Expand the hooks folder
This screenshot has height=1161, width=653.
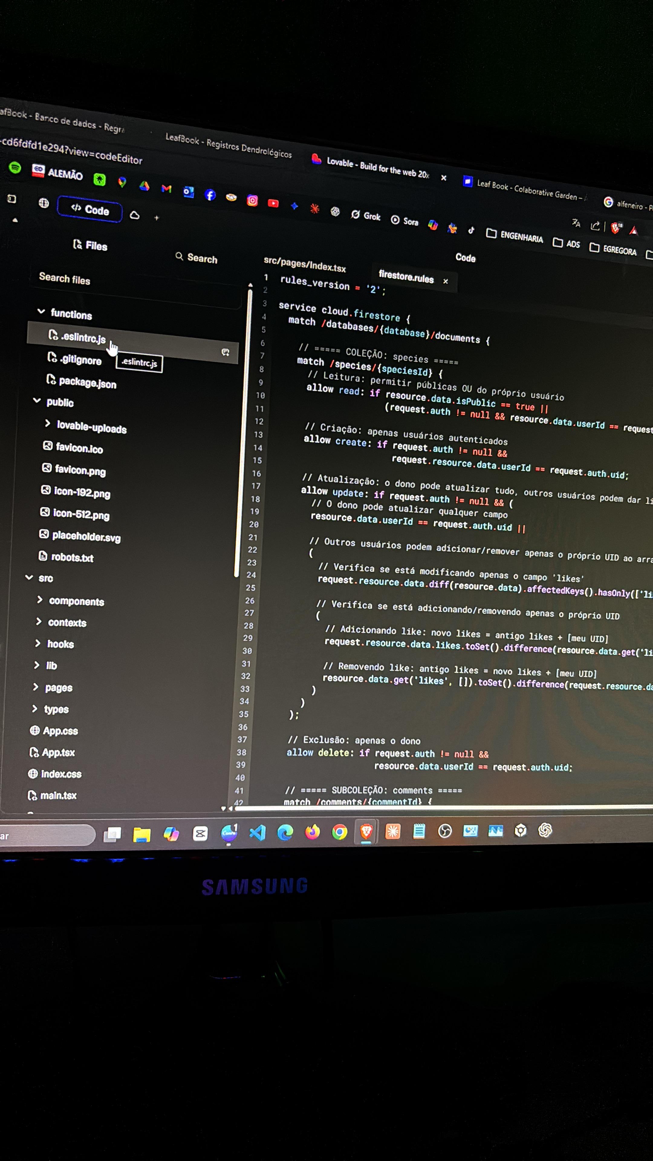[x=54, y=644]
